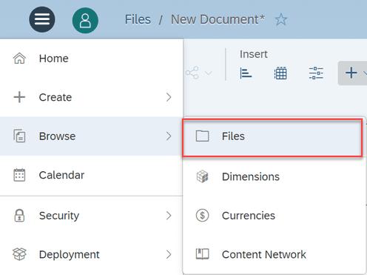
Task: Expand the Browse submenu chevron
Action: pyautogui.click(x=169, y=136)
